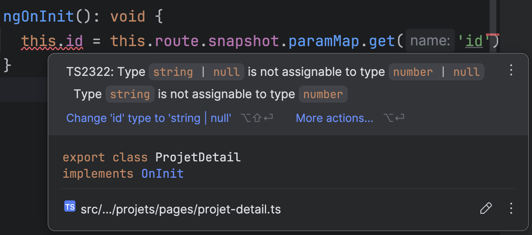The width and height of the screenshot is (532, 235).
Task: Click the pencil edit icon in popup footer
Action: click(x=486, y=208)
